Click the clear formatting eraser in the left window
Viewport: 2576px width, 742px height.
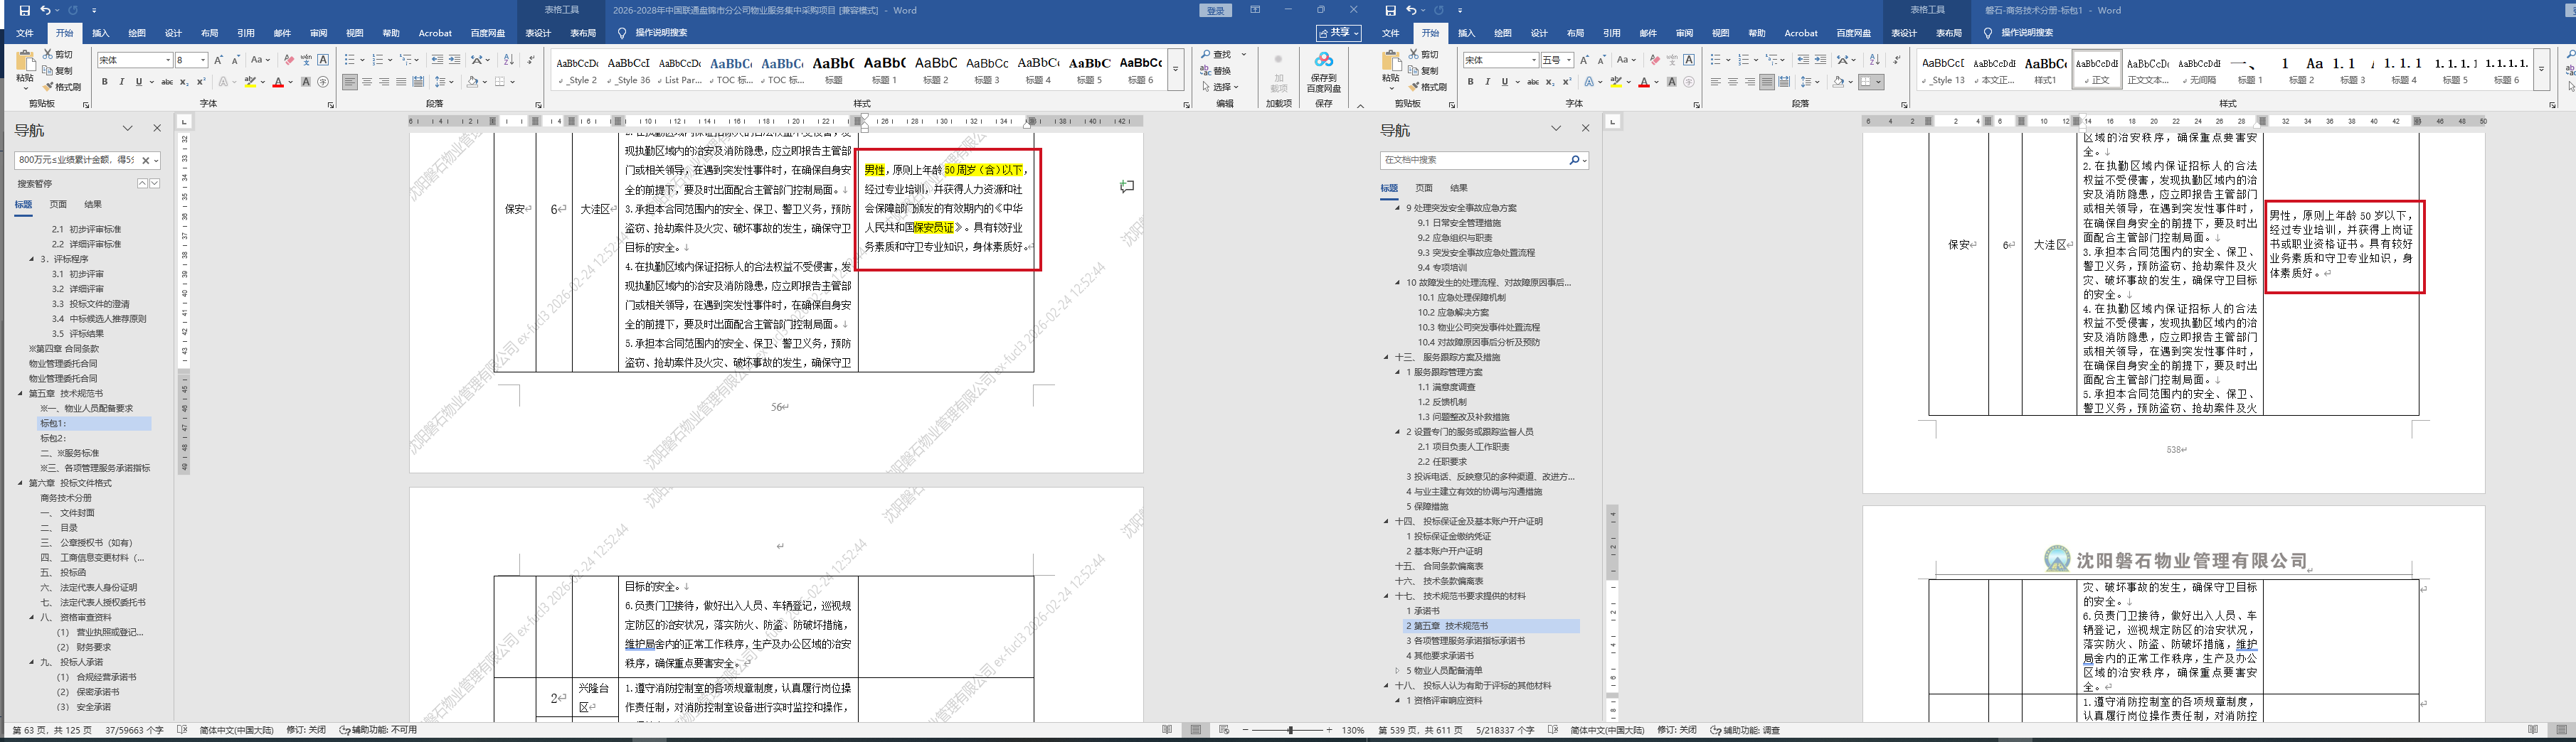point(289,60)
